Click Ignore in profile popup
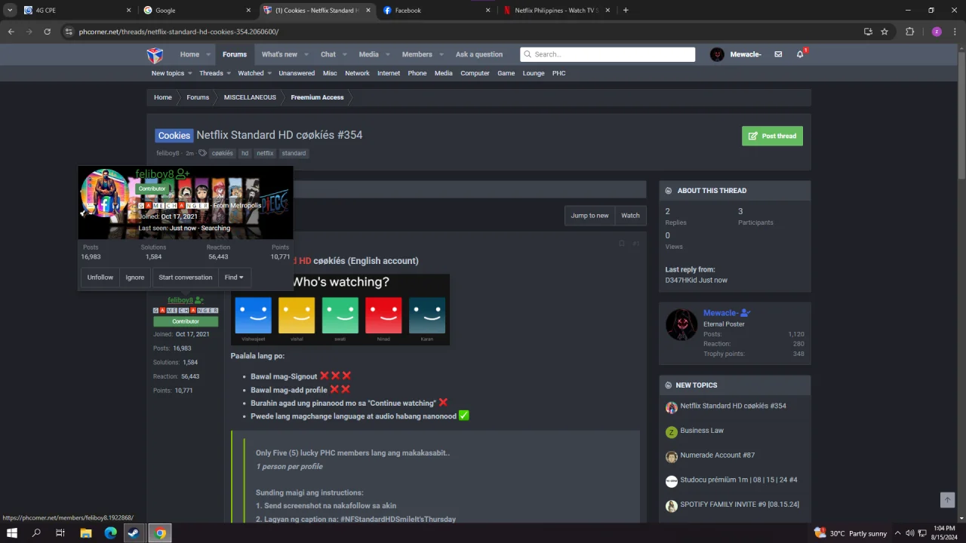Screen dimensions: 966x543 134,278
